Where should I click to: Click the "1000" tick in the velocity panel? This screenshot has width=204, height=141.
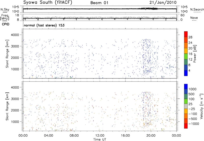coord(15,122)
